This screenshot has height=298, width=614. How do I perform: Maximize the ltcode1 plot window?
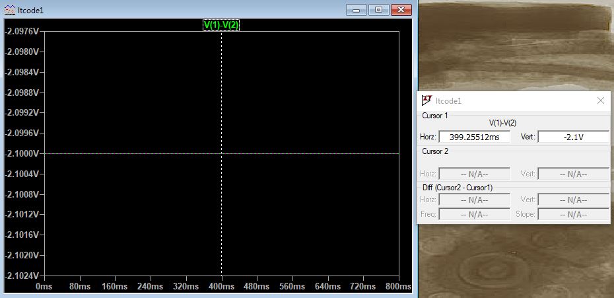click(378, 10)
